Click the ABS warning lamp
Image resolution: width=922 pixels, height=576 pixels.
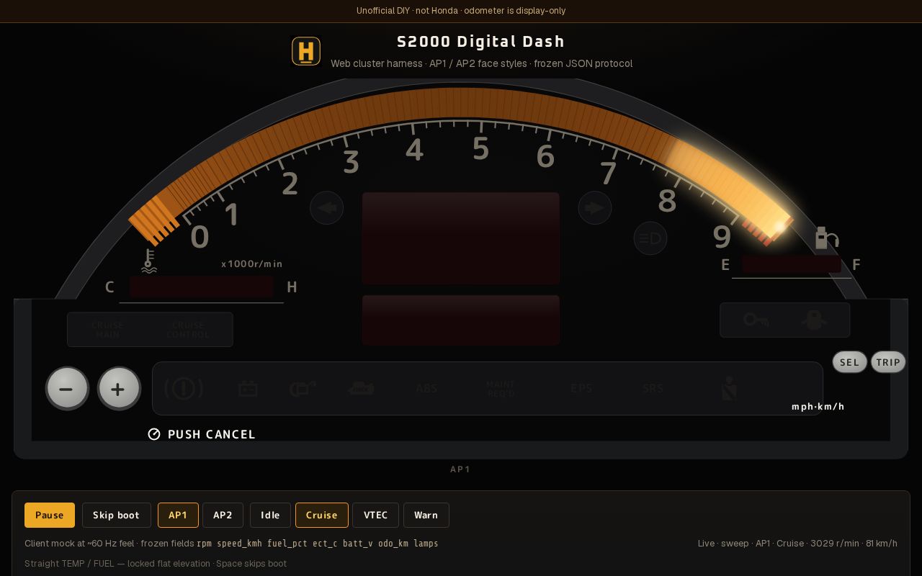tap(426, 389)
